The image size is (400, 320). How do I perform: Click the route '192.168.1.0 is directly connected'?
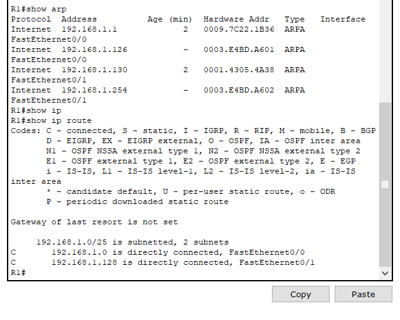tap(158, 252)
